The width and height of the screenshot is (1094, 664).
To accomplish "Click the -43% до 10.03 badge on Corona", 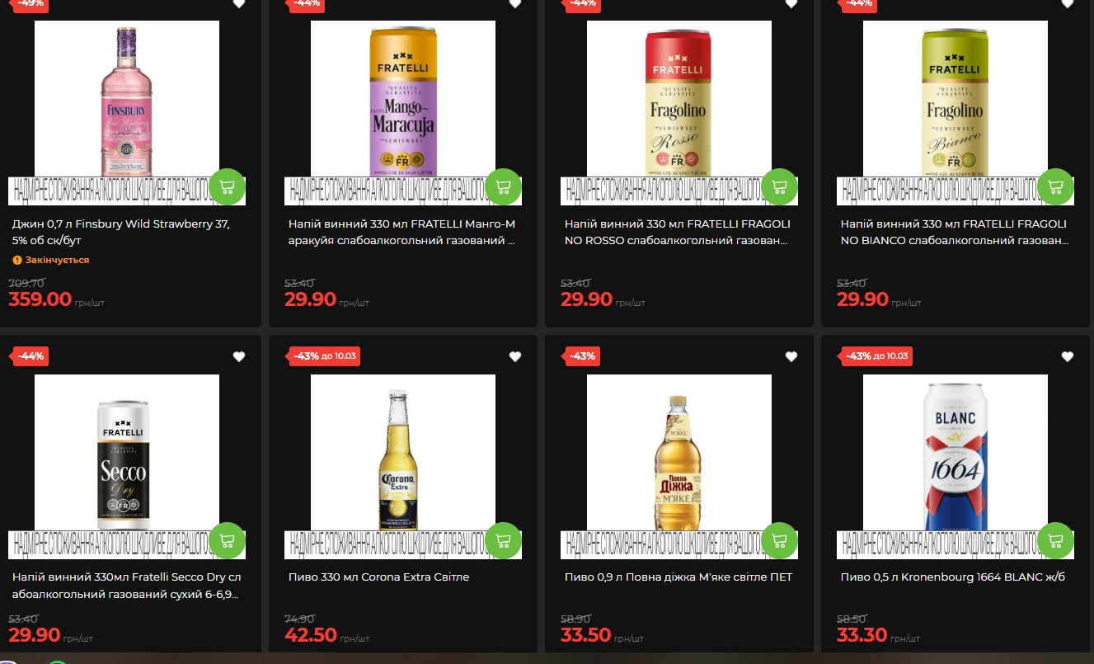I will point(325,356).
